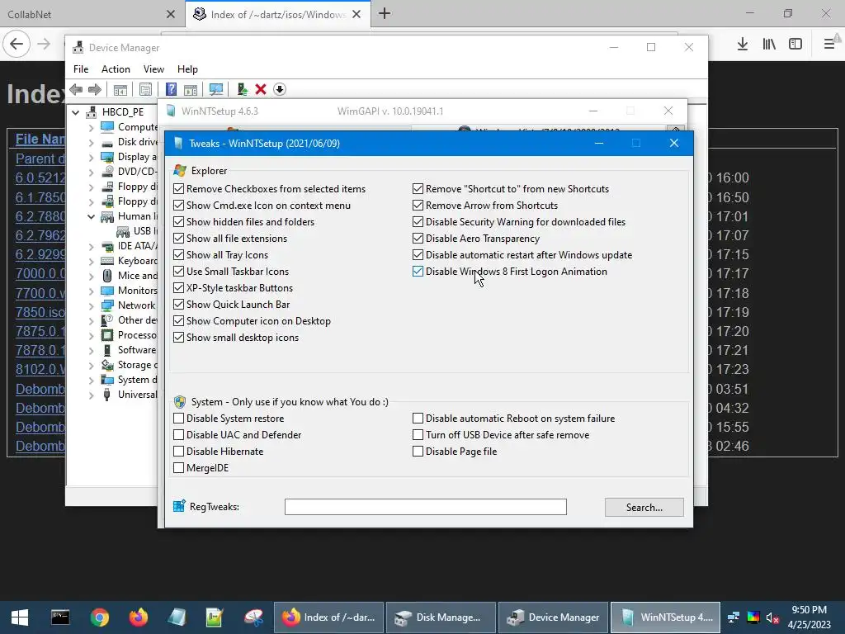
Task: Click show/hide console tree toolbar icon
Action: coord(120,89)
